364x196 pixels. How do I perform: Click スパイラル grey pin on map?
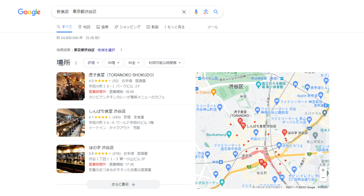(x=325, y=113)
